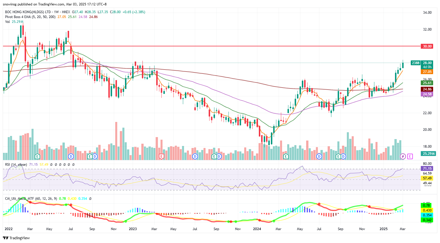
Task: Click the C28.00 close value in header
Action: (x=115, y=12)
